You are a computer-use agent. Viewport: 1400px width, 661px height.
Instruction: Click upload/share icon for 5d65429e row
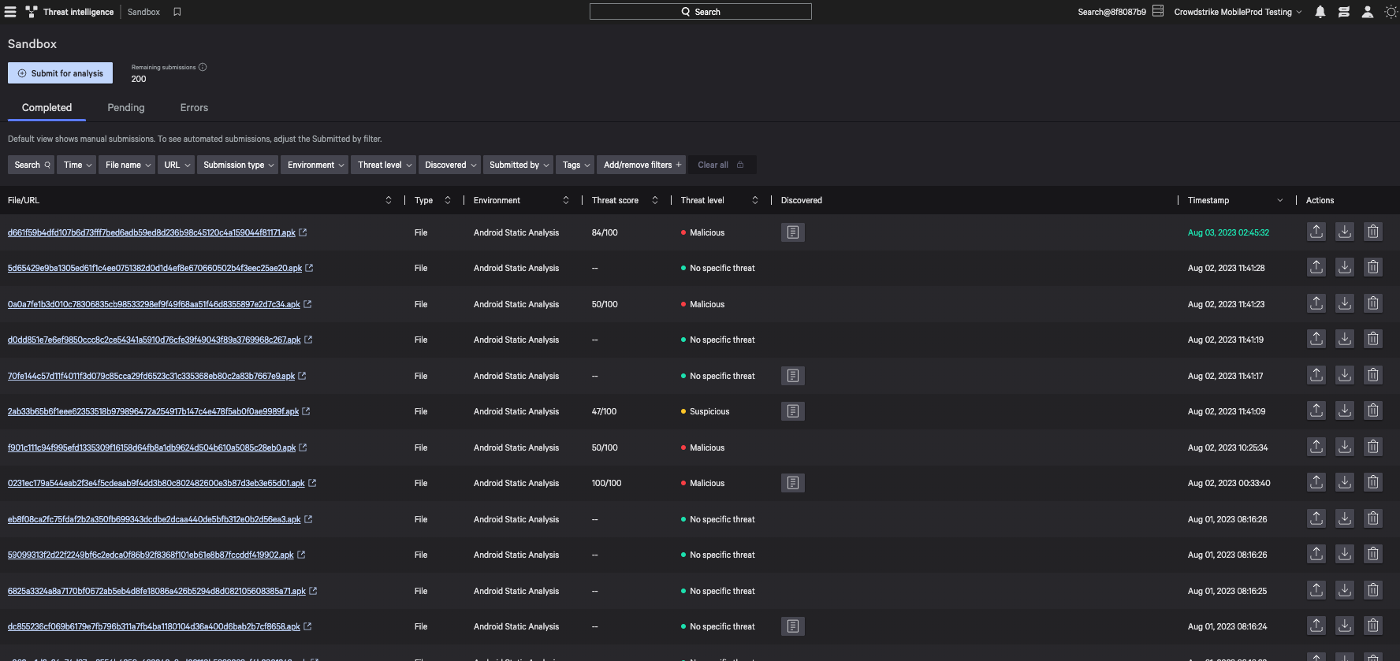point(1316,267)
